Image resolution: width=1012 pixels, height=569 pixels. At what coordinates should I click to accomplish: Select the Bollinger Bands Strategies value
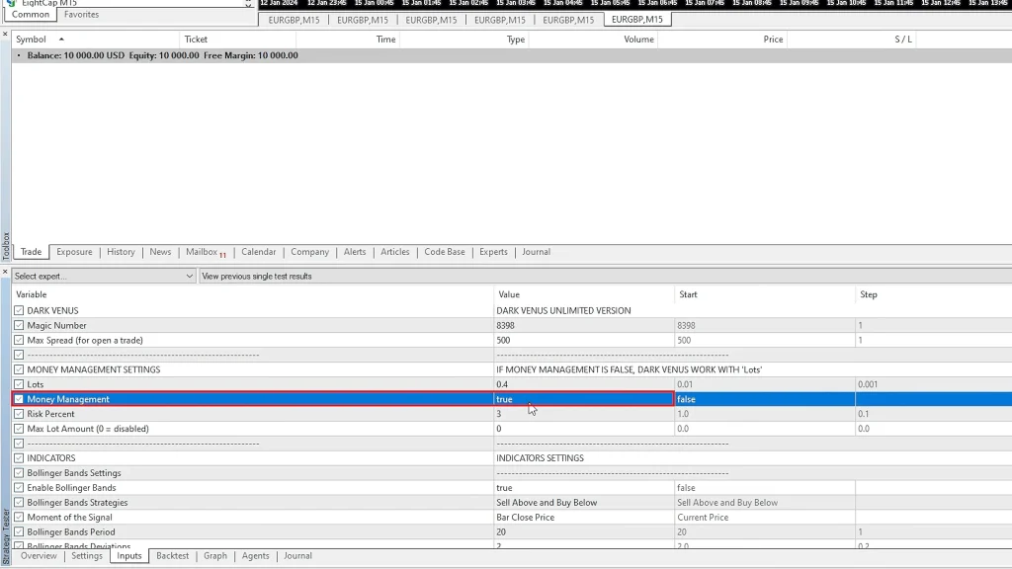coord(583,503)
